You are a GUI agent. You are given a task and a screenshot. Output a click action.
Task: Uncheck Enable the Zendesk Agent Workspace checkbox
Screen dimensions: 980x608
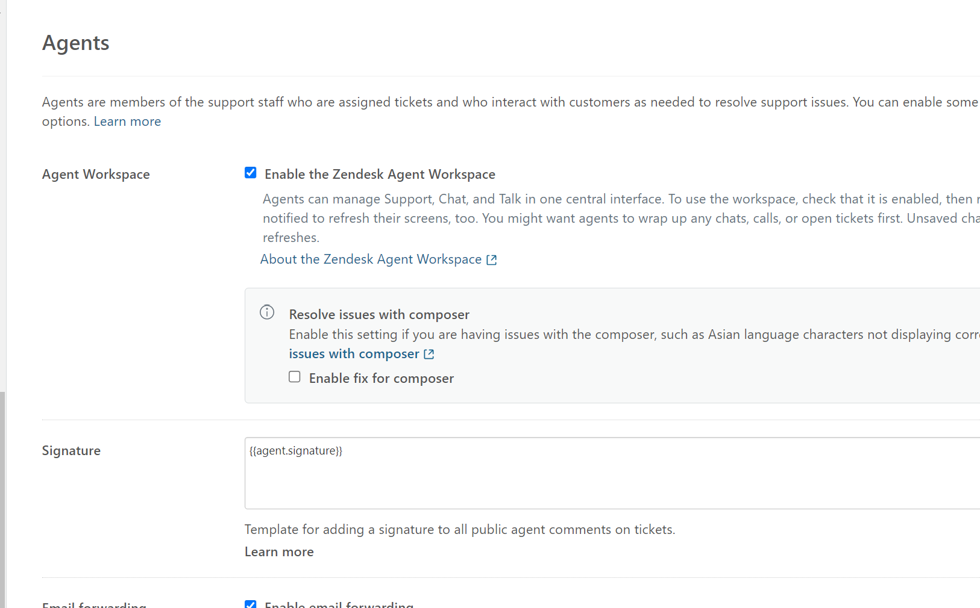(x=251, y=173)
